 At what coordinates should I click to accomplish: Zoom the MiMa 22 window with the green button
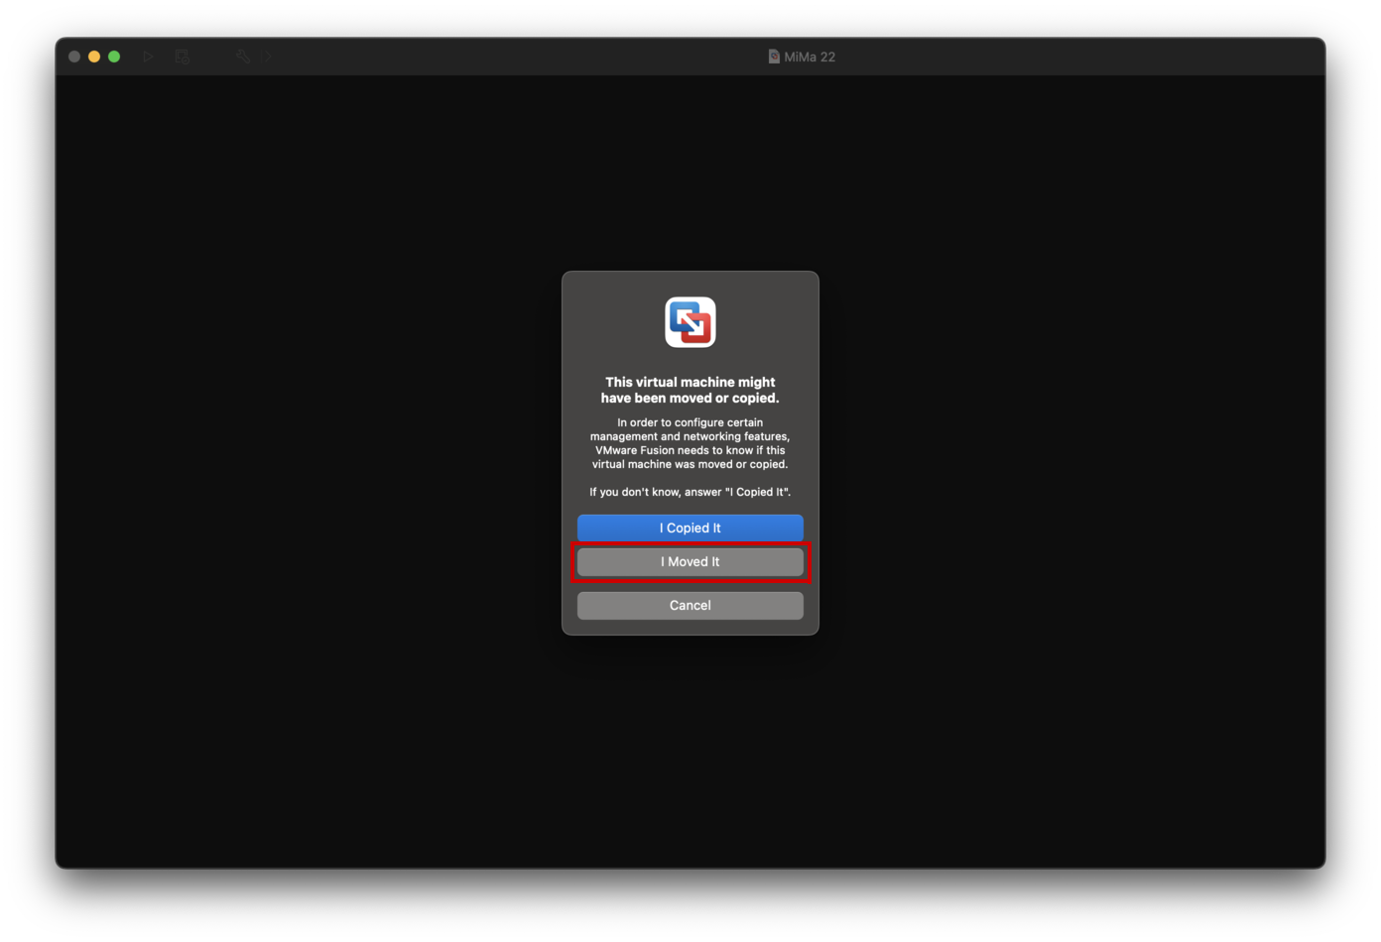[x=114, y=57]
